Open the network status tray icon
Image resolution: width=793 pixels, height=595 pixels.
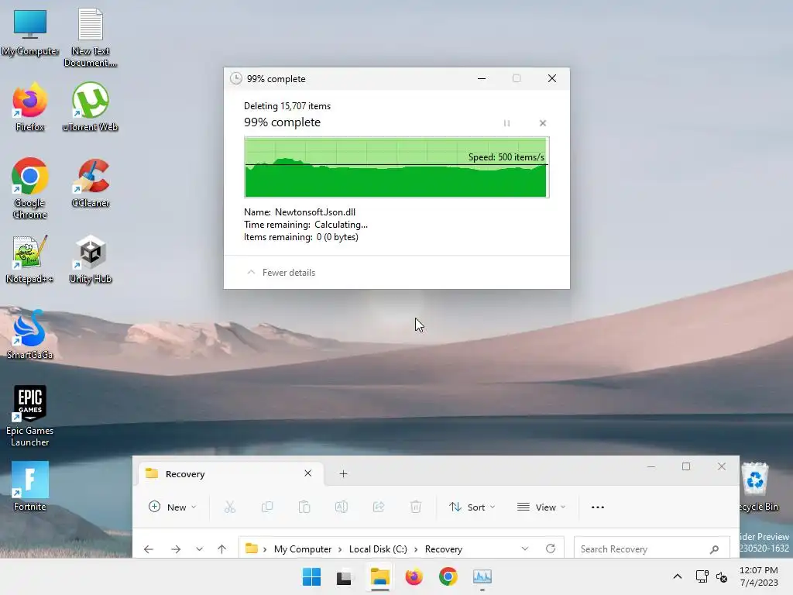pyautogui.click(x=702, y=576)
